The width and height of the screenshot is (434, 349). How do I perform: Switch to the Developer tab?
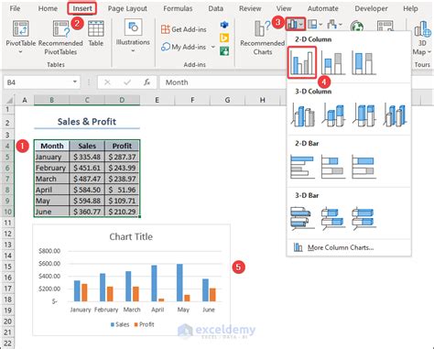[371, 8]
